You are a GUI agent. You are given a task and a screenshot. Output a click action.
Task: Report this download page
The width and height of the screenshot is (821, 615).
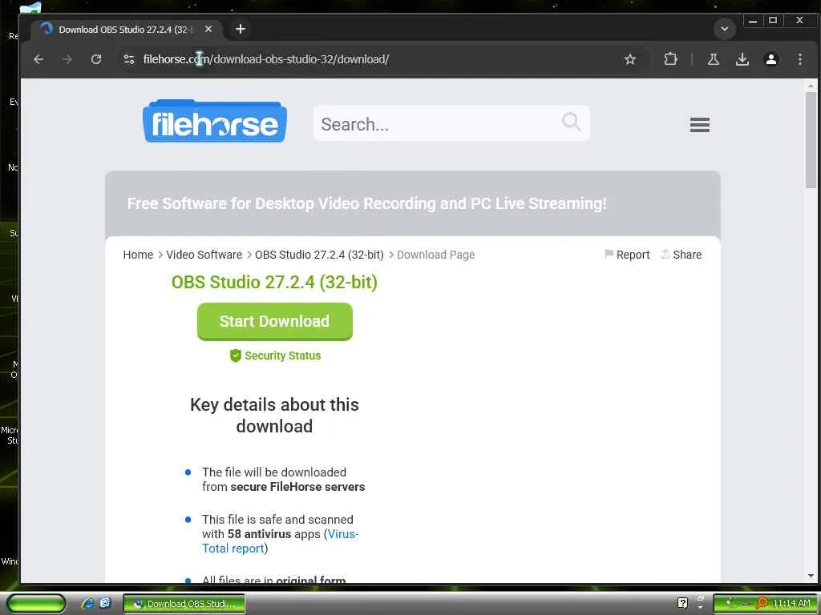click(x=627, y=255)
